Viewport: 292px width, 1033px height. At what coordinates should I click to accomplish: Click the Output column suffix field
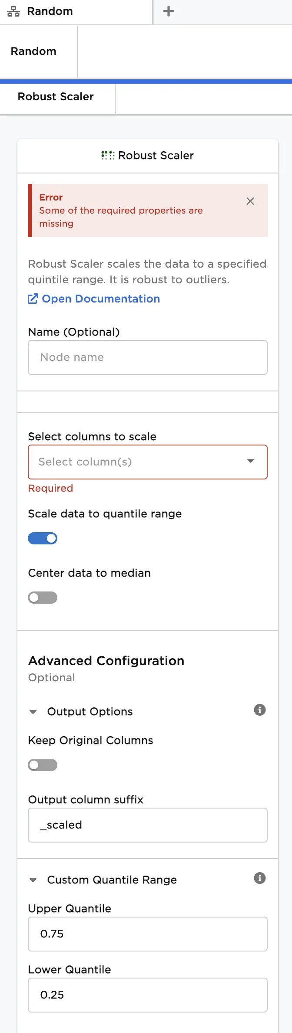pos(148,825)
